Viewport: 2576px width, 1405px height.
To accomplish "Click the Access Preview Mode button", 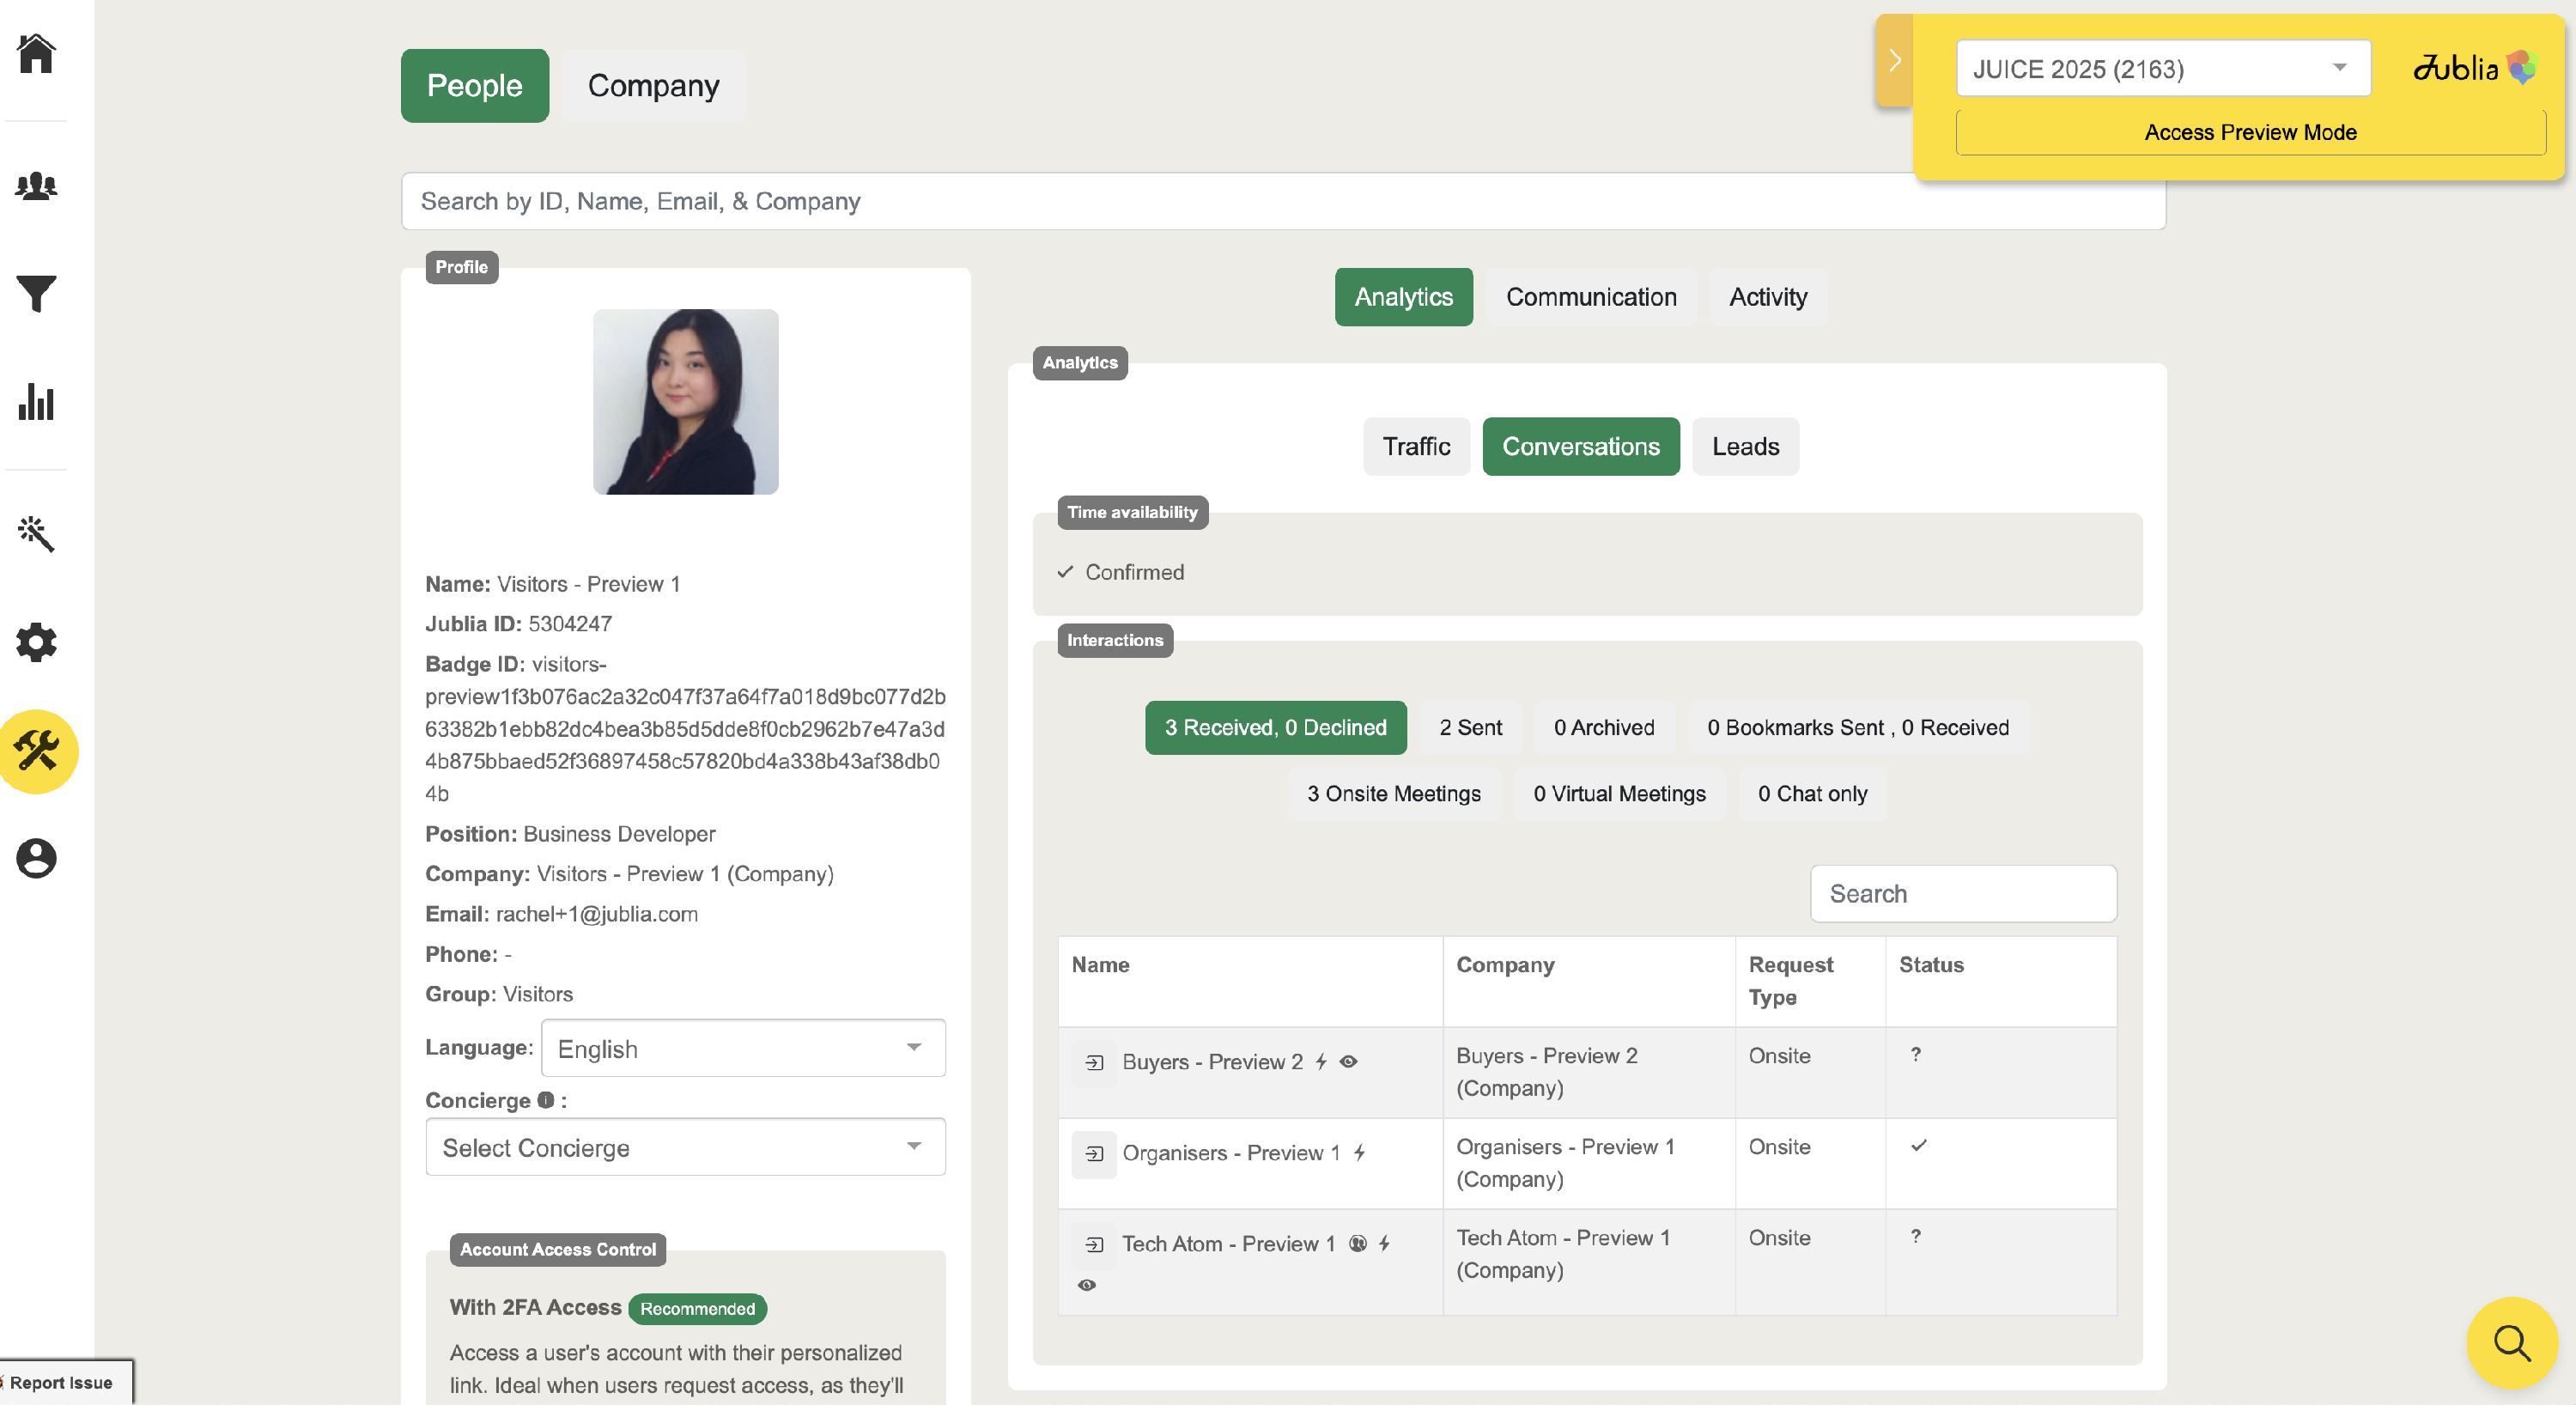I will pos(2250,133).
